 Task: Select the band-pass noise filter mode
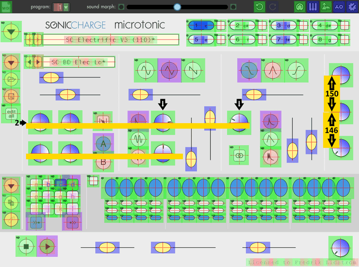pyautogui.click(x=273, y=70)
